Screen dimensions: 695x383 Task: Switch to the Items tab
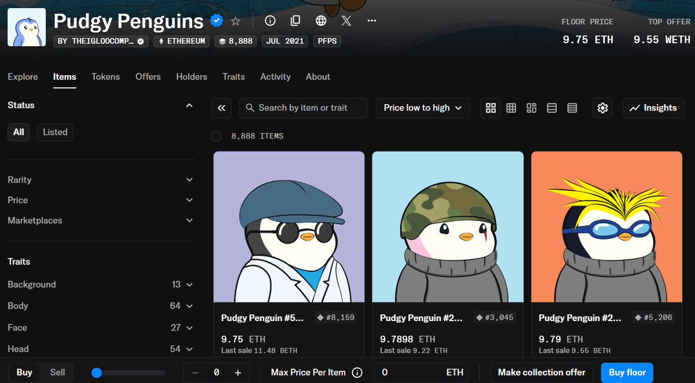65,76
